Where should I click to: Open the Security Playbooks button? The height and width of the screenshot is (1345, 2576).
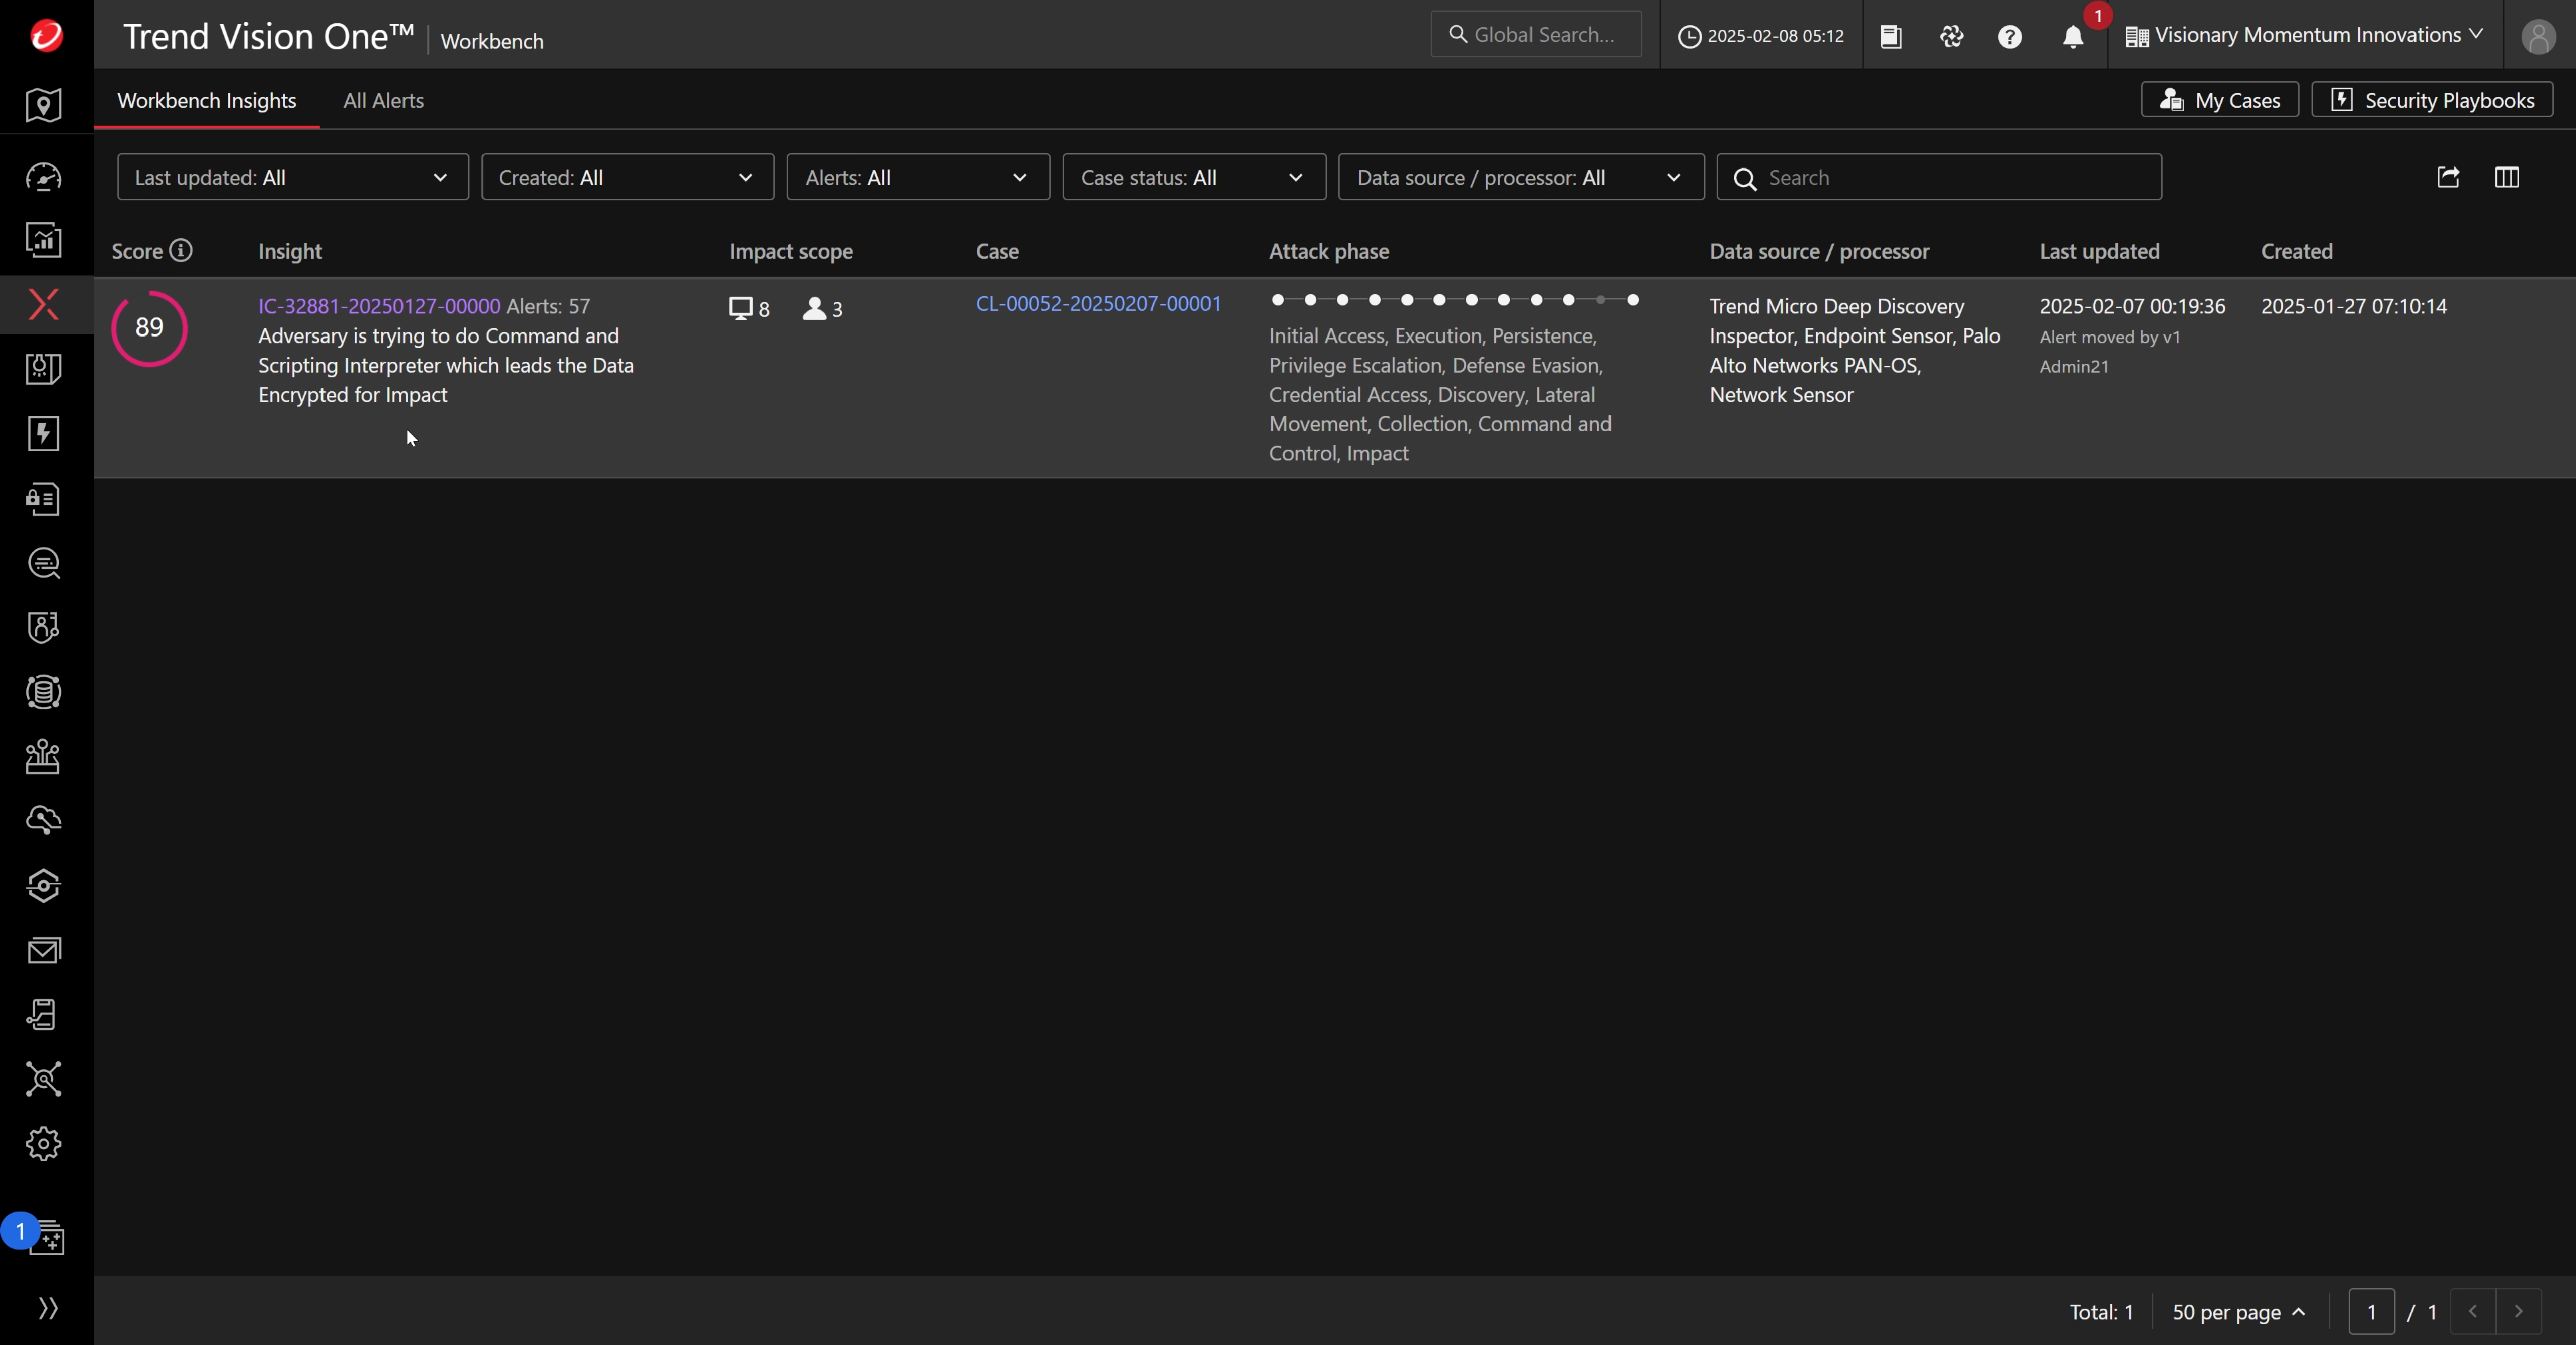point(2432,100)
